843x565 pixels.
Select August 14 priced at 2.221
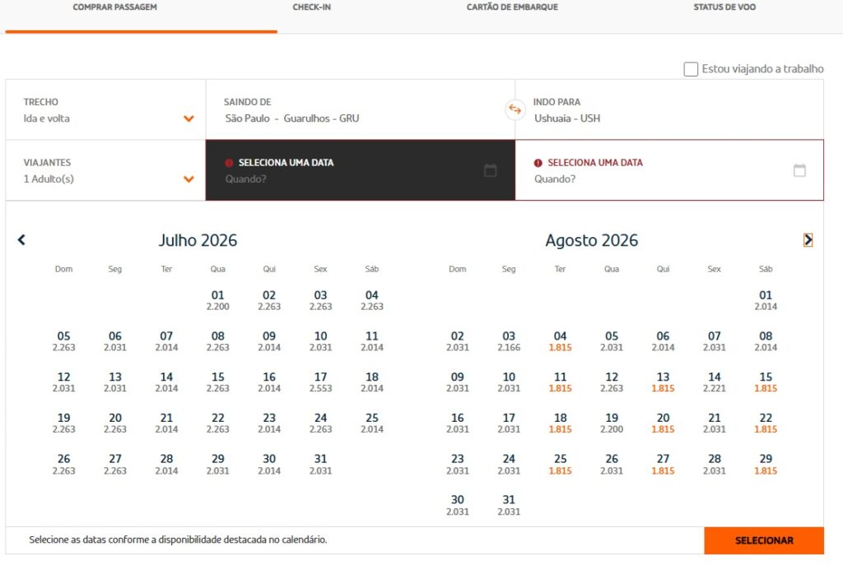coord(714,382)
